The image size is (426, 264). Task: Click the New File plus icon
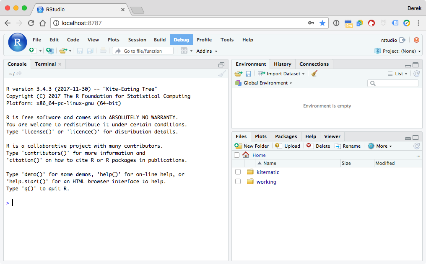33,50
